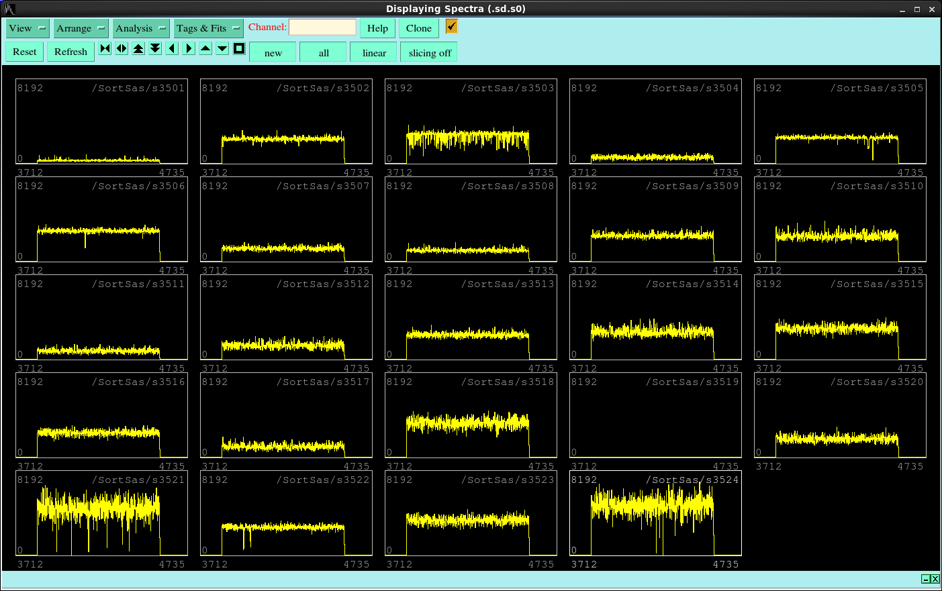Select spectrum /SortSas/s3509 plot

tap(655, 219)
